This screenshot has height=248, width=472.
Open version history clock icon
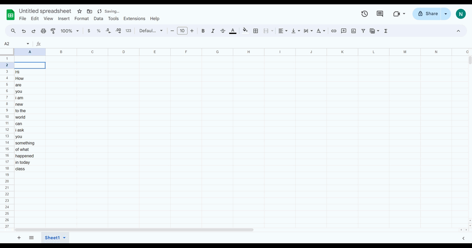click(x=365, y=14)
